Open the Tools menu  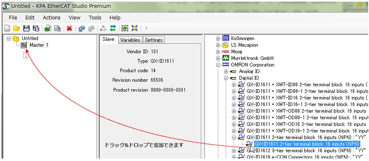[x=95, y=18]
